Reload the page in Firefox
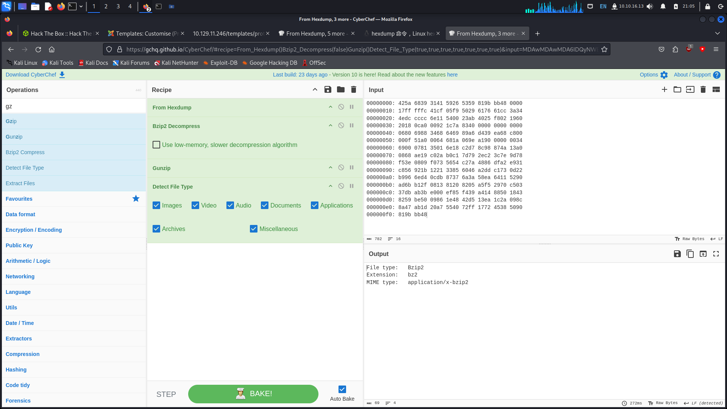727x409 pixels. point(38,49)
